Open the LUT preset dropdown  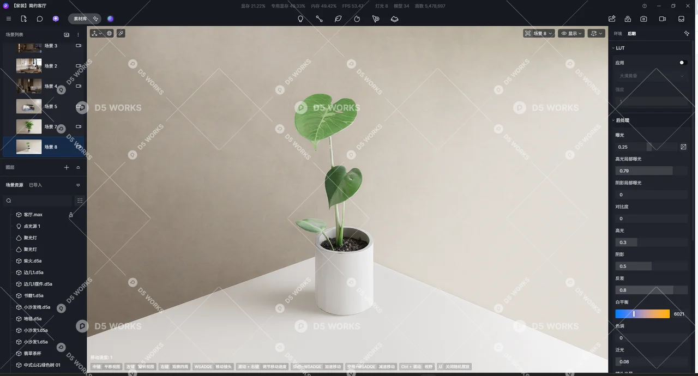point(652,76)
